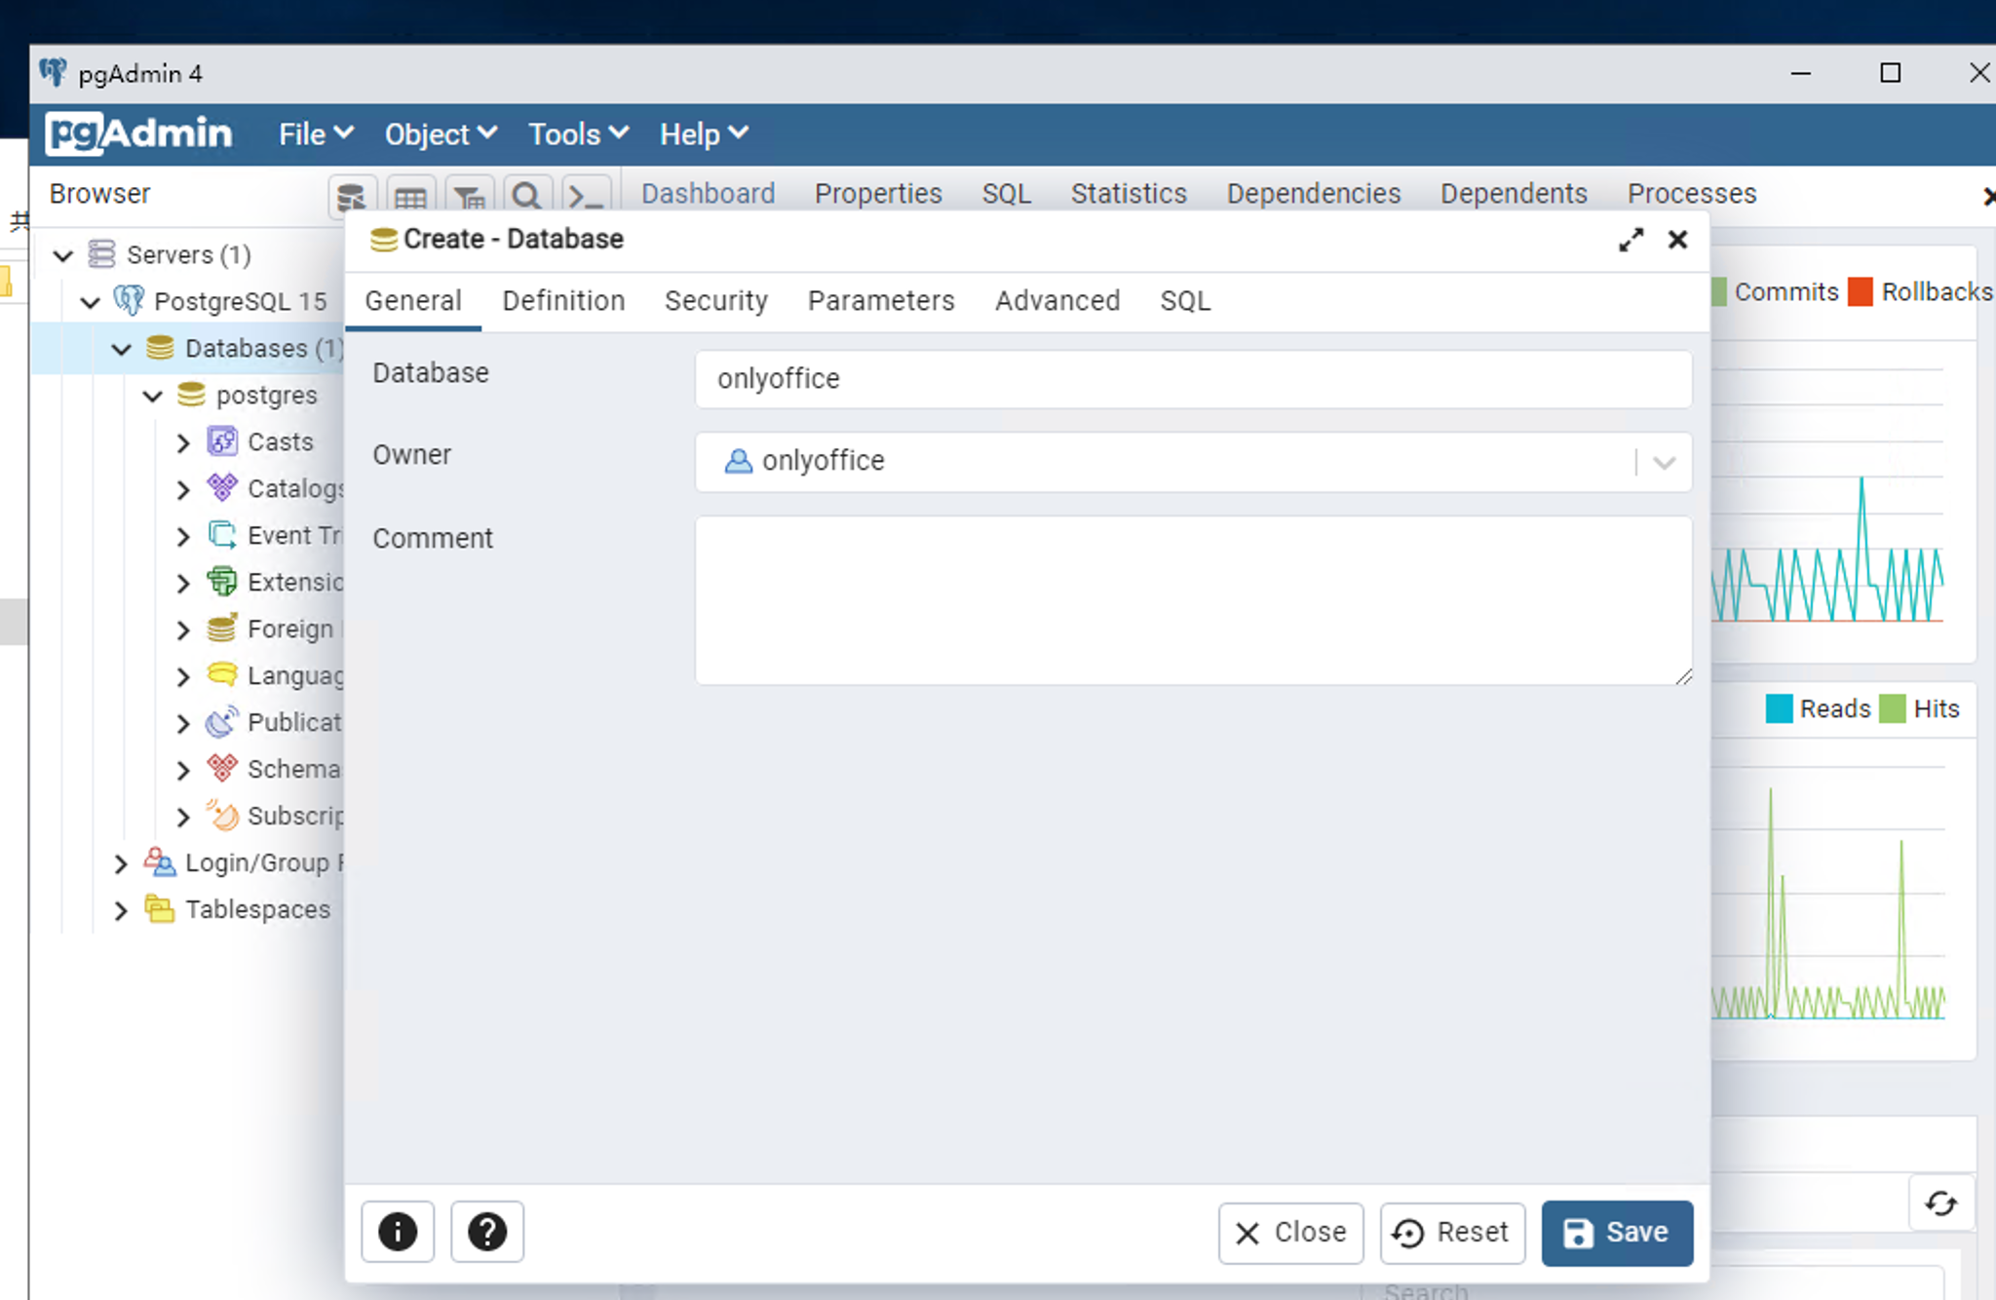Screen dimensions: 1996x1300
Task: Select the Languages node icon
Action: pos(222,675)
